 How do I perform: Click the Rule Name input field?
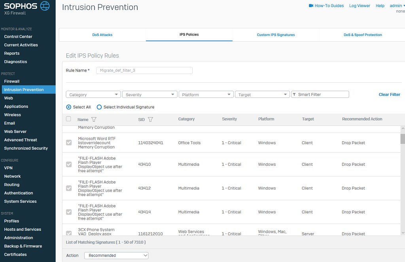[x=144, y=70]
